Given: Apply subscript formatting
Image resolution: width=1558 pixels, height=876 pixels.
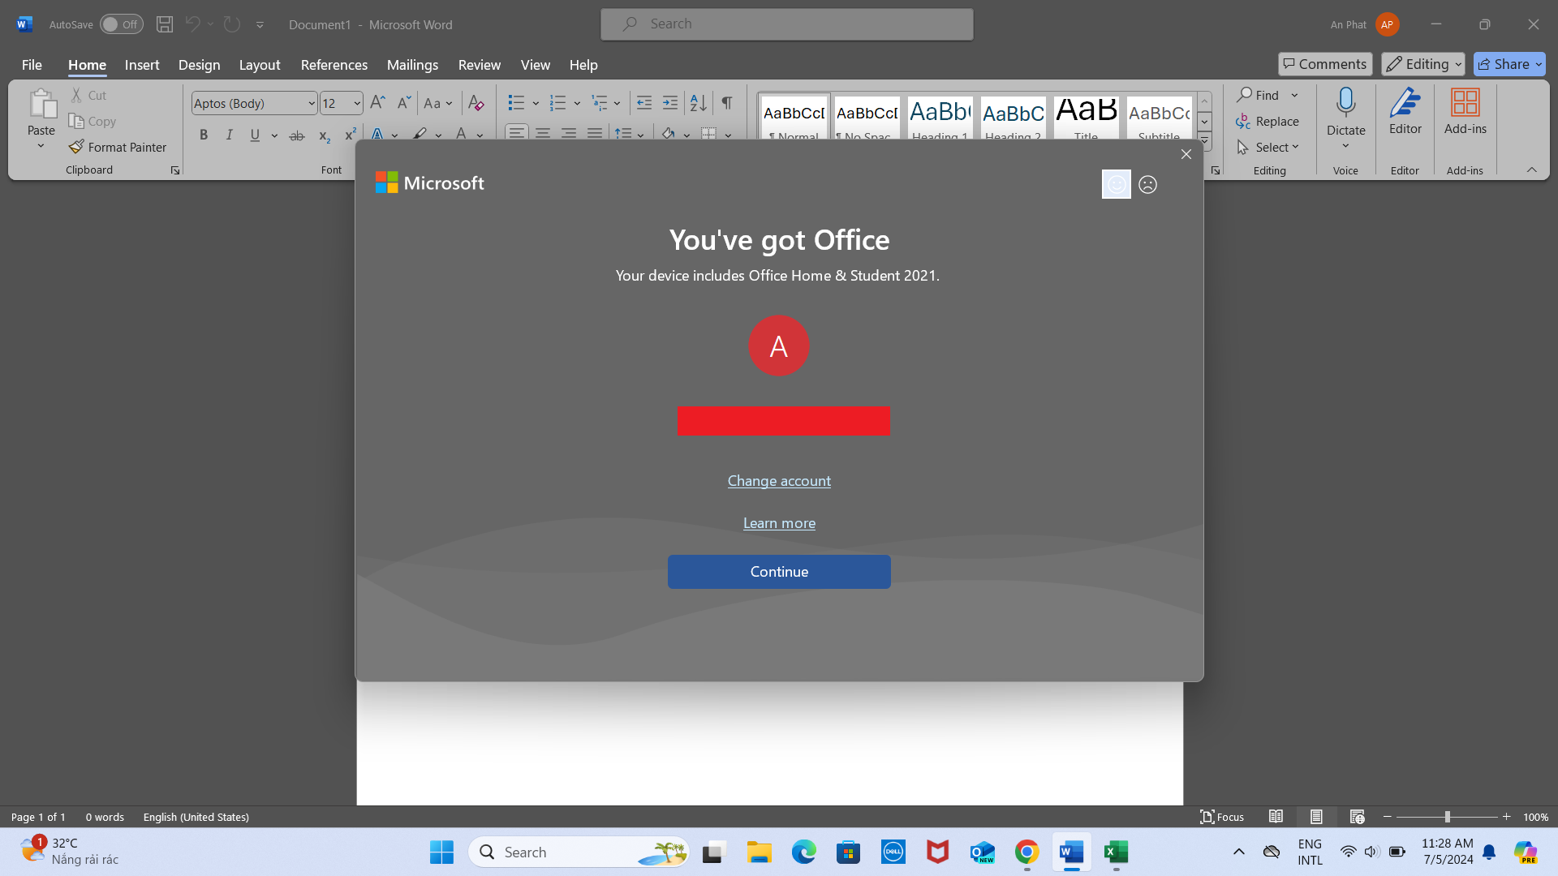Looking at the screenshot, I should pos(324,135).
